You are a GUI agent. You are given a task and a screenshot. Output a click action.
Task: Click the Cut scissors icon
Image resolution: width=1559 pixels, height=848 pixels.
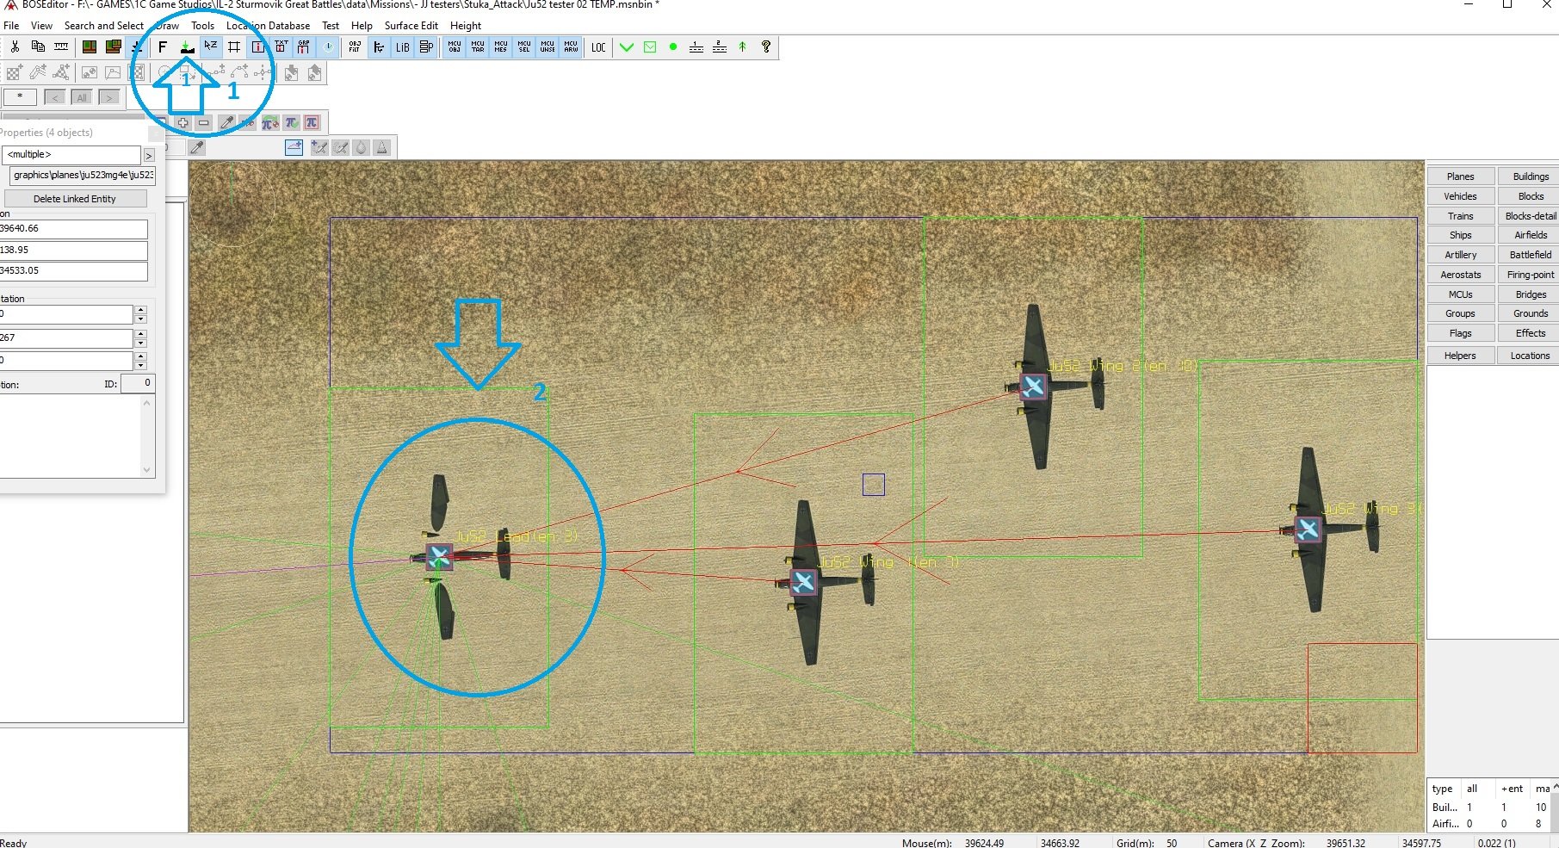[15, 47]
